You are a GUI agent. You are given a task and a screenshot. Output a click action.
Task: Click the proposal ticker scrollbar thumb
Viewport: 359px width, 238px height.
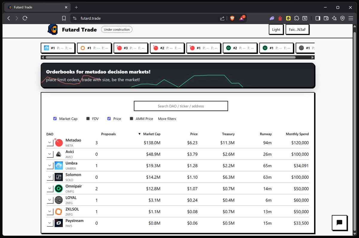pos(171,57)
